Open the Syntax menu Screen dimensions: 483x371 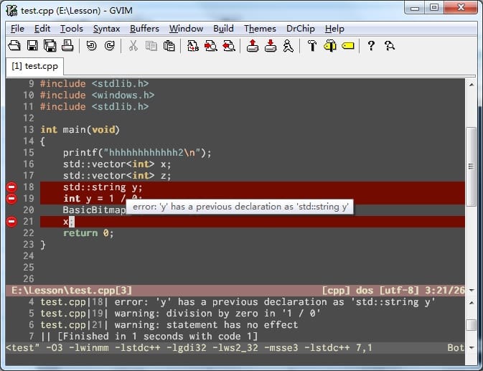pos(106,29)
